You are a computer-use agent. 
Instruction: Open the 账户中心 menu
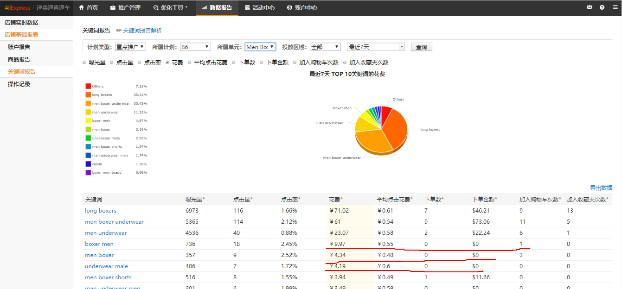[x=302, y=7]
